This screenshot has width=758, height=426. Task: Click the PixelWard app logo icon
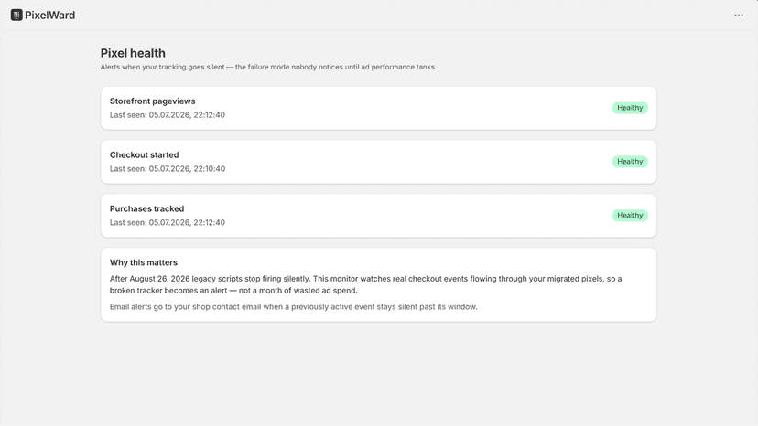pyautogui.click(x=16, y=15)
